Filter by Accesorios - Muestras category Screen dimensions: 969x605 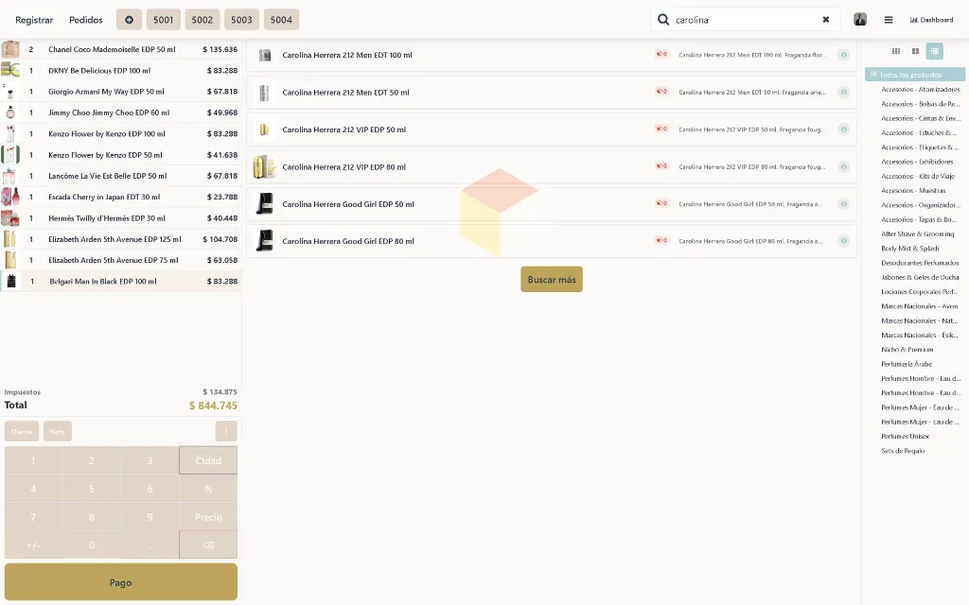[x=913, y=191]
